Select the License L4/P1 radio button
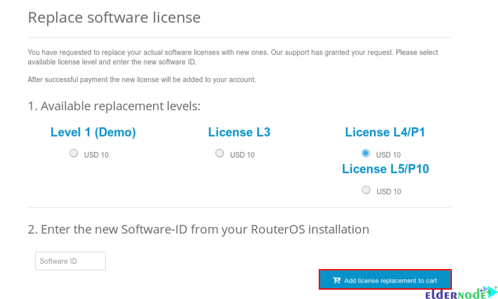The height and width of the screenshot is (299, 498). (x=365, y=153)
